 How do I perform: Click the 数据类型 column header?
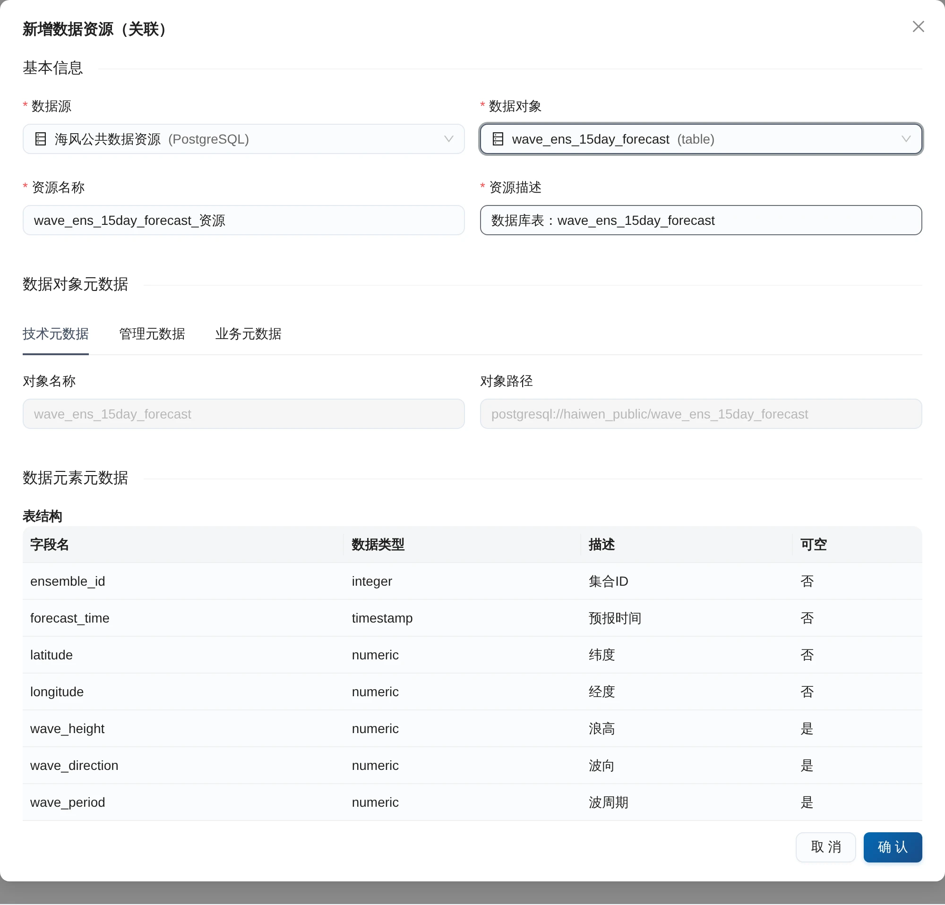click(x=462, y=545)
